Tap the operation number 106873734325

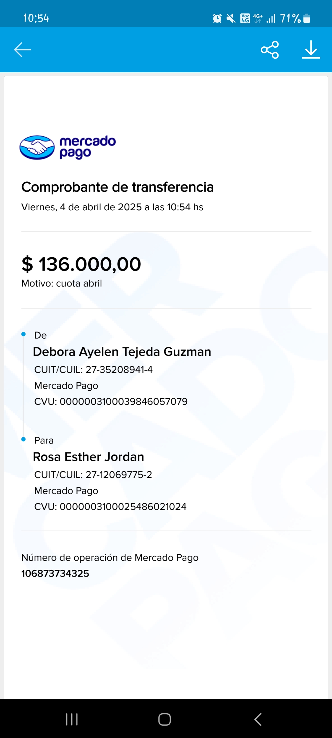point(55,573)
